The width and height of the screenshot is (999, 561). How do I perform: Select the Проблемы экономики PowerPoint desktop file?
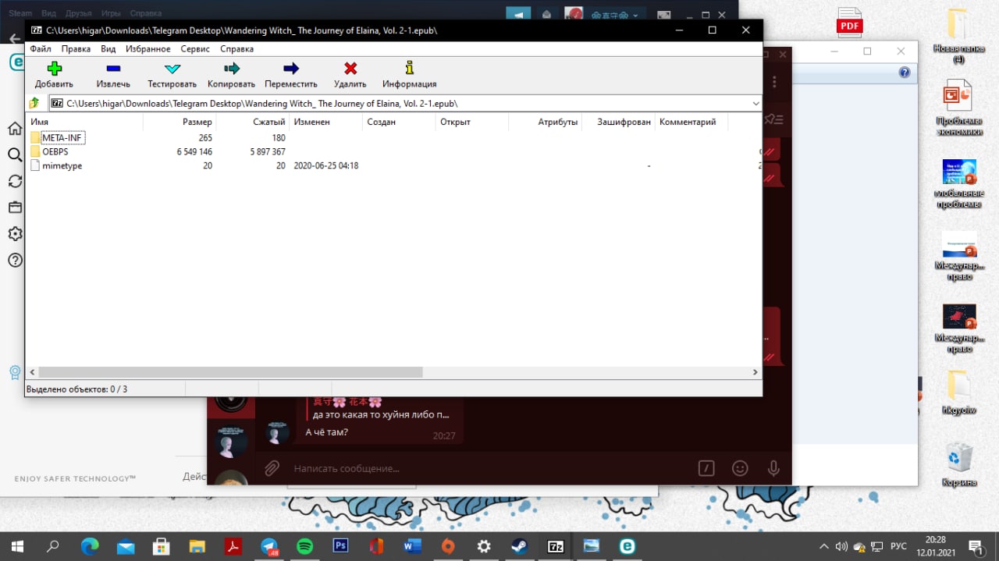(958, 108)
